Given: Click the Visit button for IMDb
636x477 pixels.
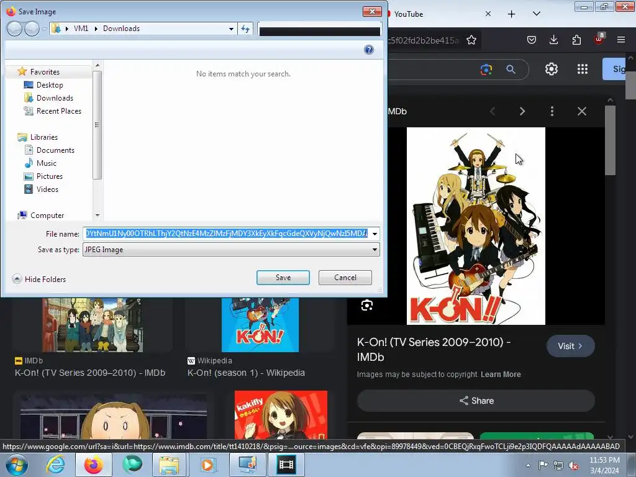Looking at the screenshot, I should 570,346.
